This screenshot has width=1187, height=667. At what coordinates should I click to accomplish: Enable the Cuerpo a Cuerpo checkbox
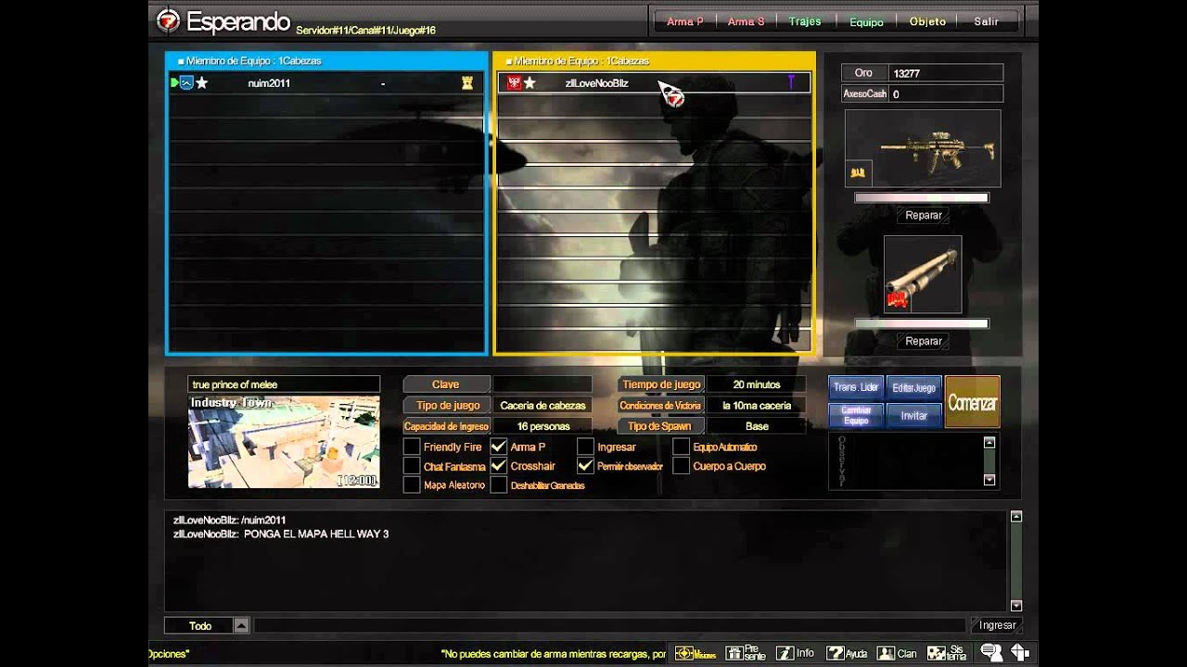[682, 466]
